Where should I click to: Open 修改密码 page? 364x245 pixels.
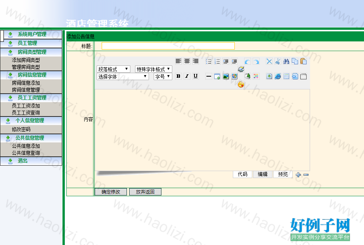tap(21, 129)
